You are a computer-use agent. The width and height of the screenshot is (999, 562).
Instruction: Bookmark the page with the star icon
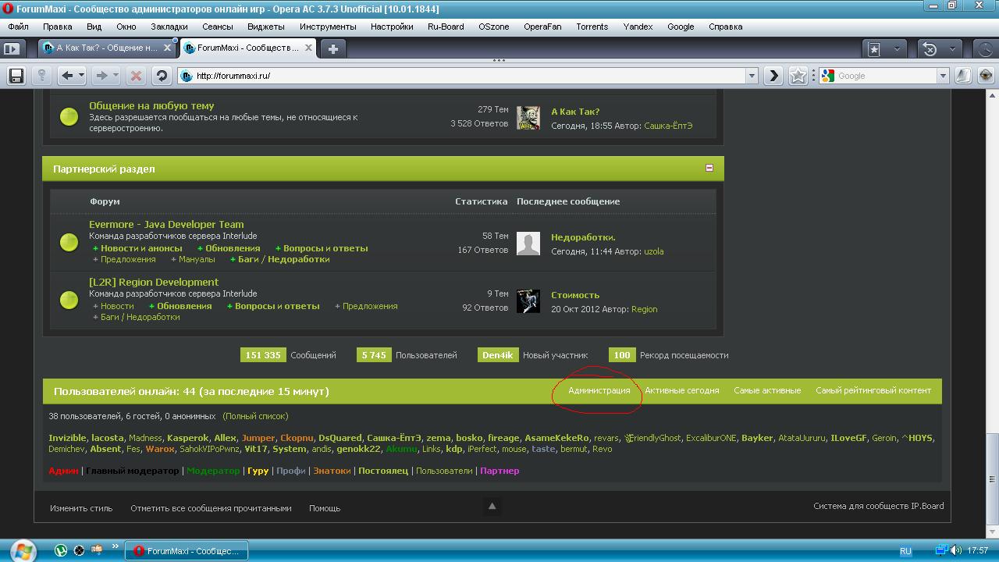798,76
